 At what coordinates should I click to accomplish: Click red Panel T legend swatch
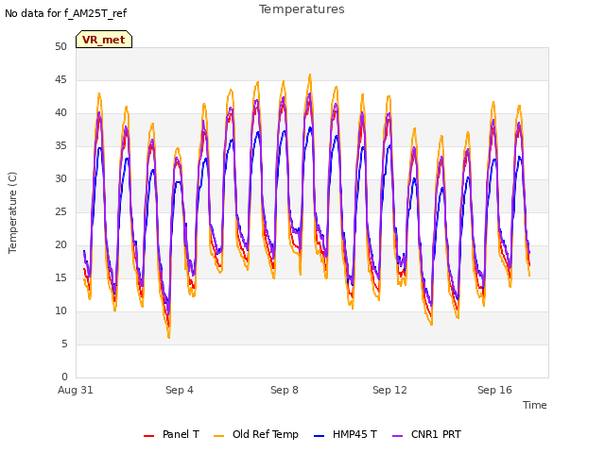(149, 436)
